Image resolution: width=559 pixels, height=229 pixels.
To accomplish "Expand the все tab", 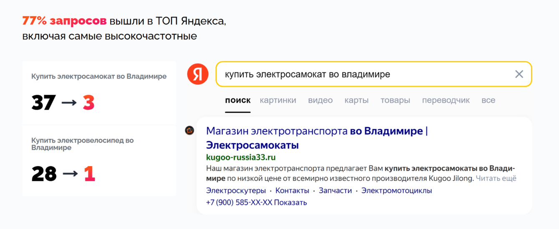I will [488, 100].
